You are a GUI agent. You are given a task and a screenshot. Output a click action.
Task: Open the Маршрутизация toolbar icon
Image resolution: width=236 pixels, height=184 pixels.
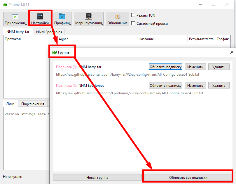(88, 17)
